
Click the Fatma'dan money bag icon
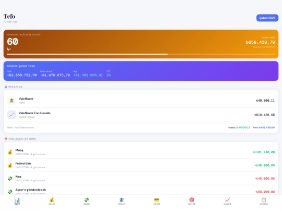(10, 165)
